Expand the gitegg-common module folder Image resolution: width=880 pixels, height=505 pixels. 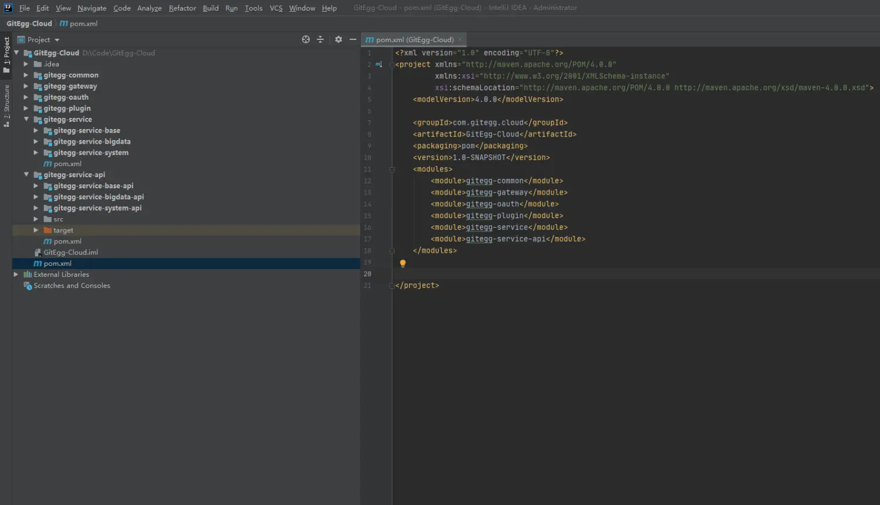[26, 75]
